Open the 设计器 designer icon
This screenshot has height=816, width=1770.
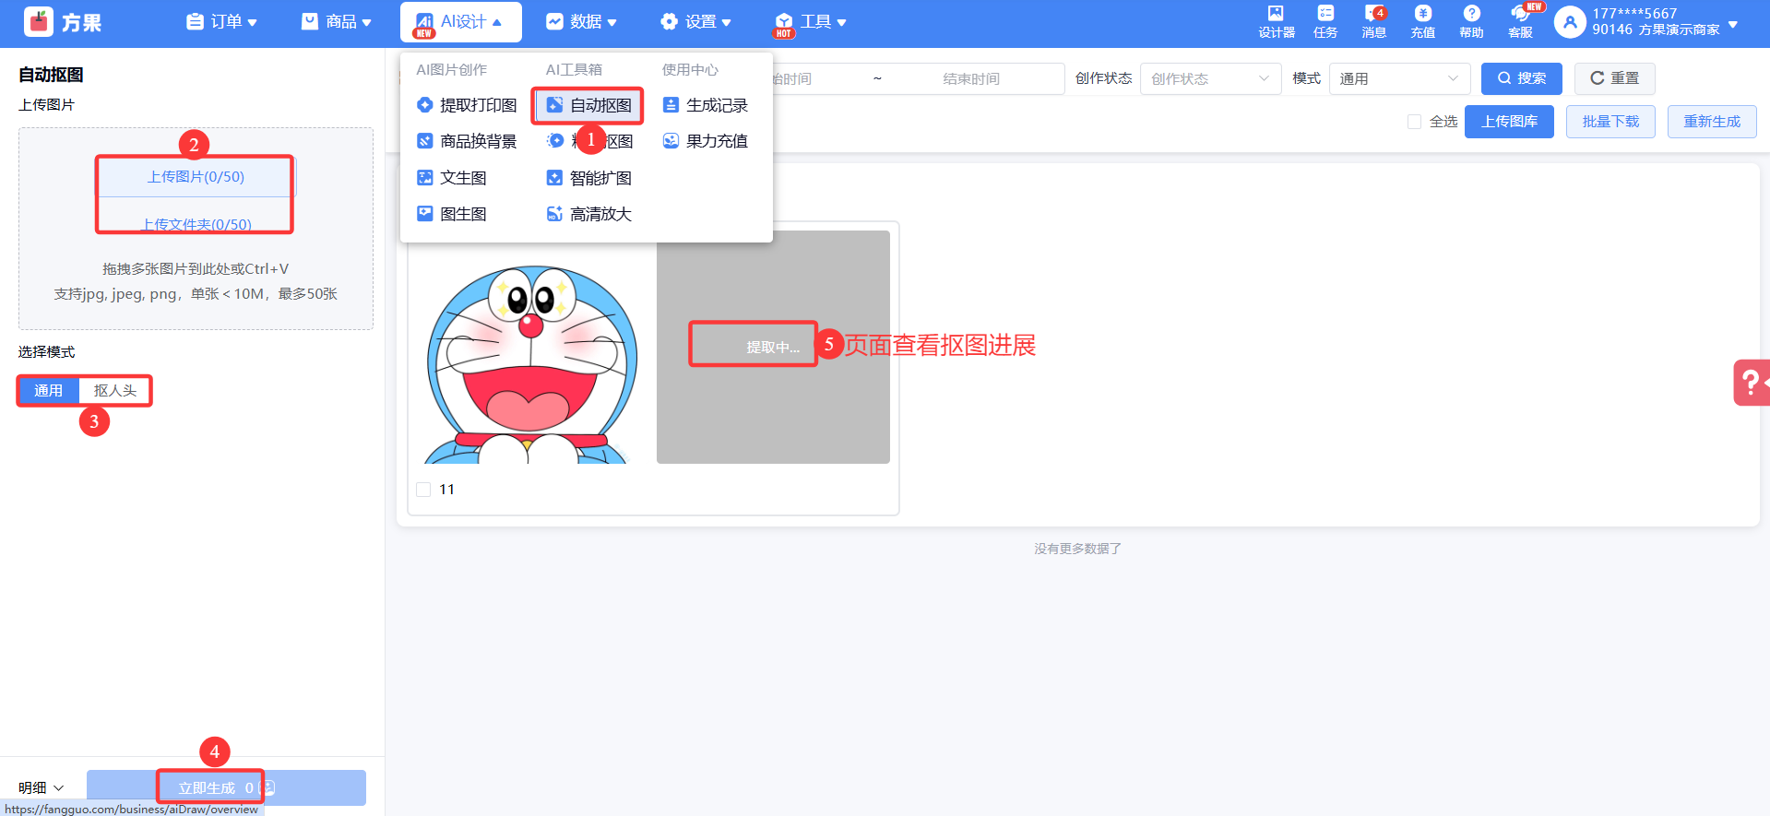pos(1276,13)
